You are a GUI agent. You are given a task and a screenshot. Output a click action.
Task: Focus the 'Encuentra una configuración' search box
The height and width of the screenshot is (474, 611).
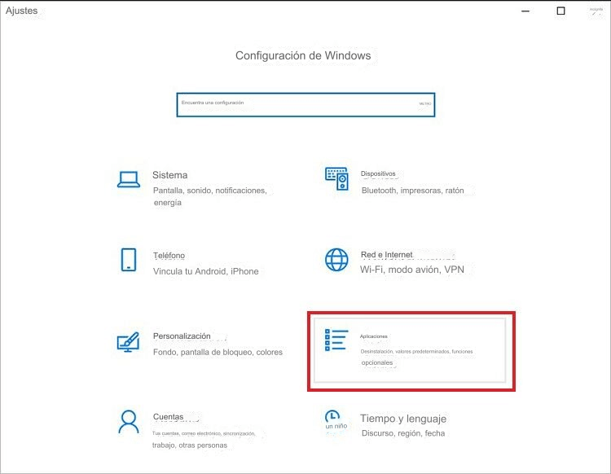click(305, 105)
